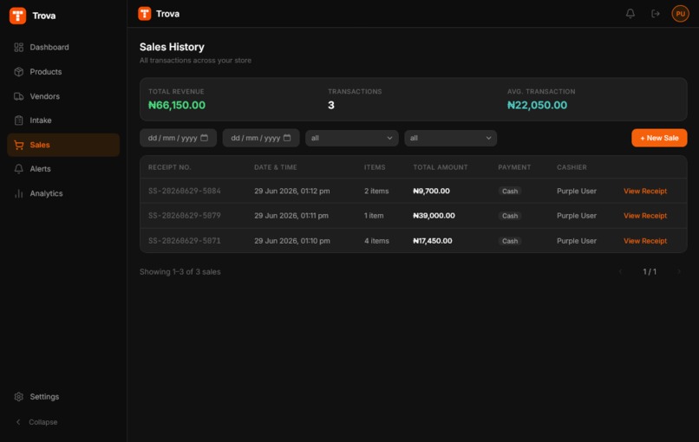Click the Avg. Transaction value ₦22,050.00
The width and height of the screenshot is (699, 442).
coord(537,105)
